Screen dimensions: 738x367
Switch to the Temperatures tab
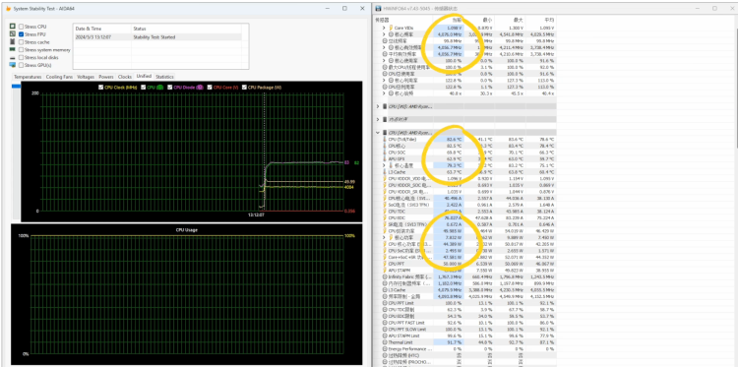coord(28,77)
